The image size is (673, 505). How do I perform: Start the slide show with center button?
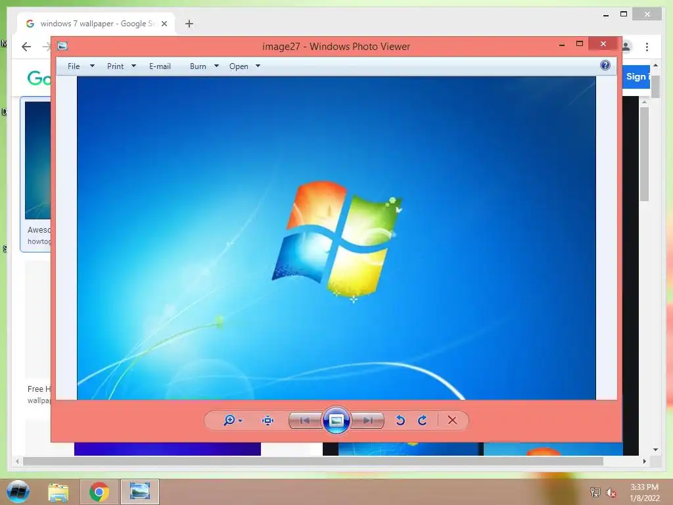coord(336,420)
